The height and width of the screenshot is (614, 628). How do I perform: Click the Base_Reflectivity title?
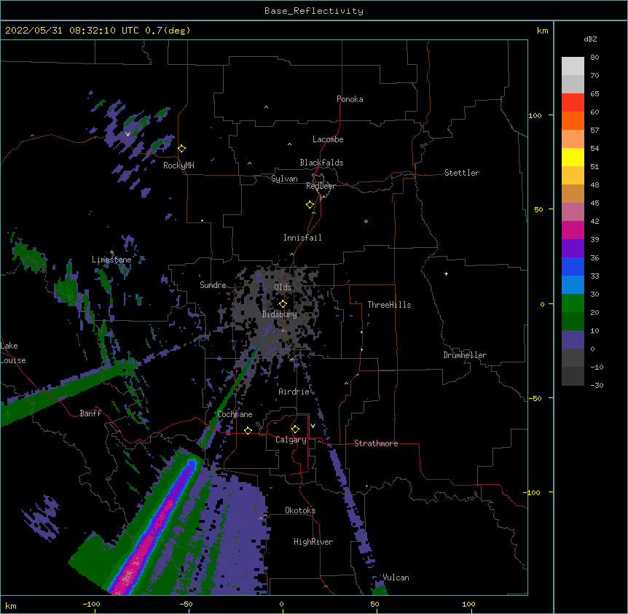[x=314, y=11]
